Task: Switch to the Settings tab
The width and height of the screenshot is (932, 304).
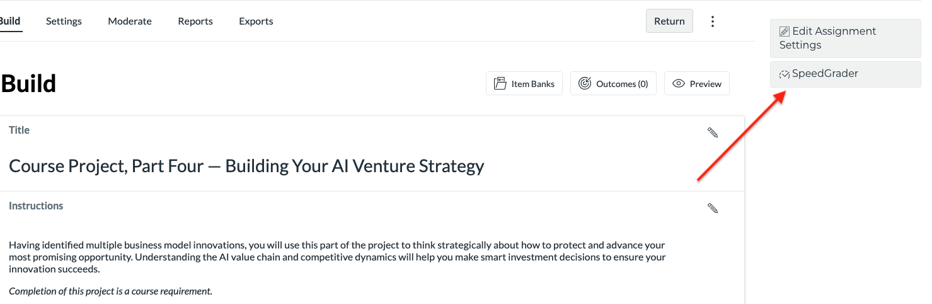Action: coord(64,21)
